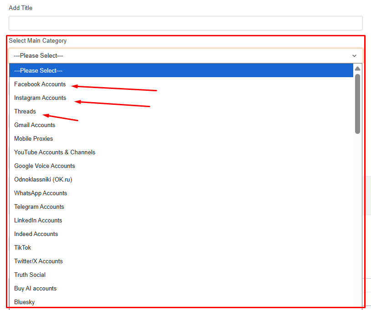Choose Twitter/X Accounts option
371x310 pixels.
click(x=181, y=261)
